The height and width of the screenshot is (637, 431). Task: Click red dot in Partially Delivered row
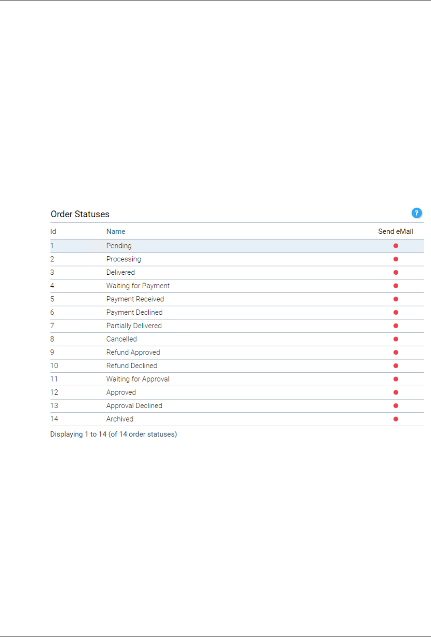click(x=396, y=326)
